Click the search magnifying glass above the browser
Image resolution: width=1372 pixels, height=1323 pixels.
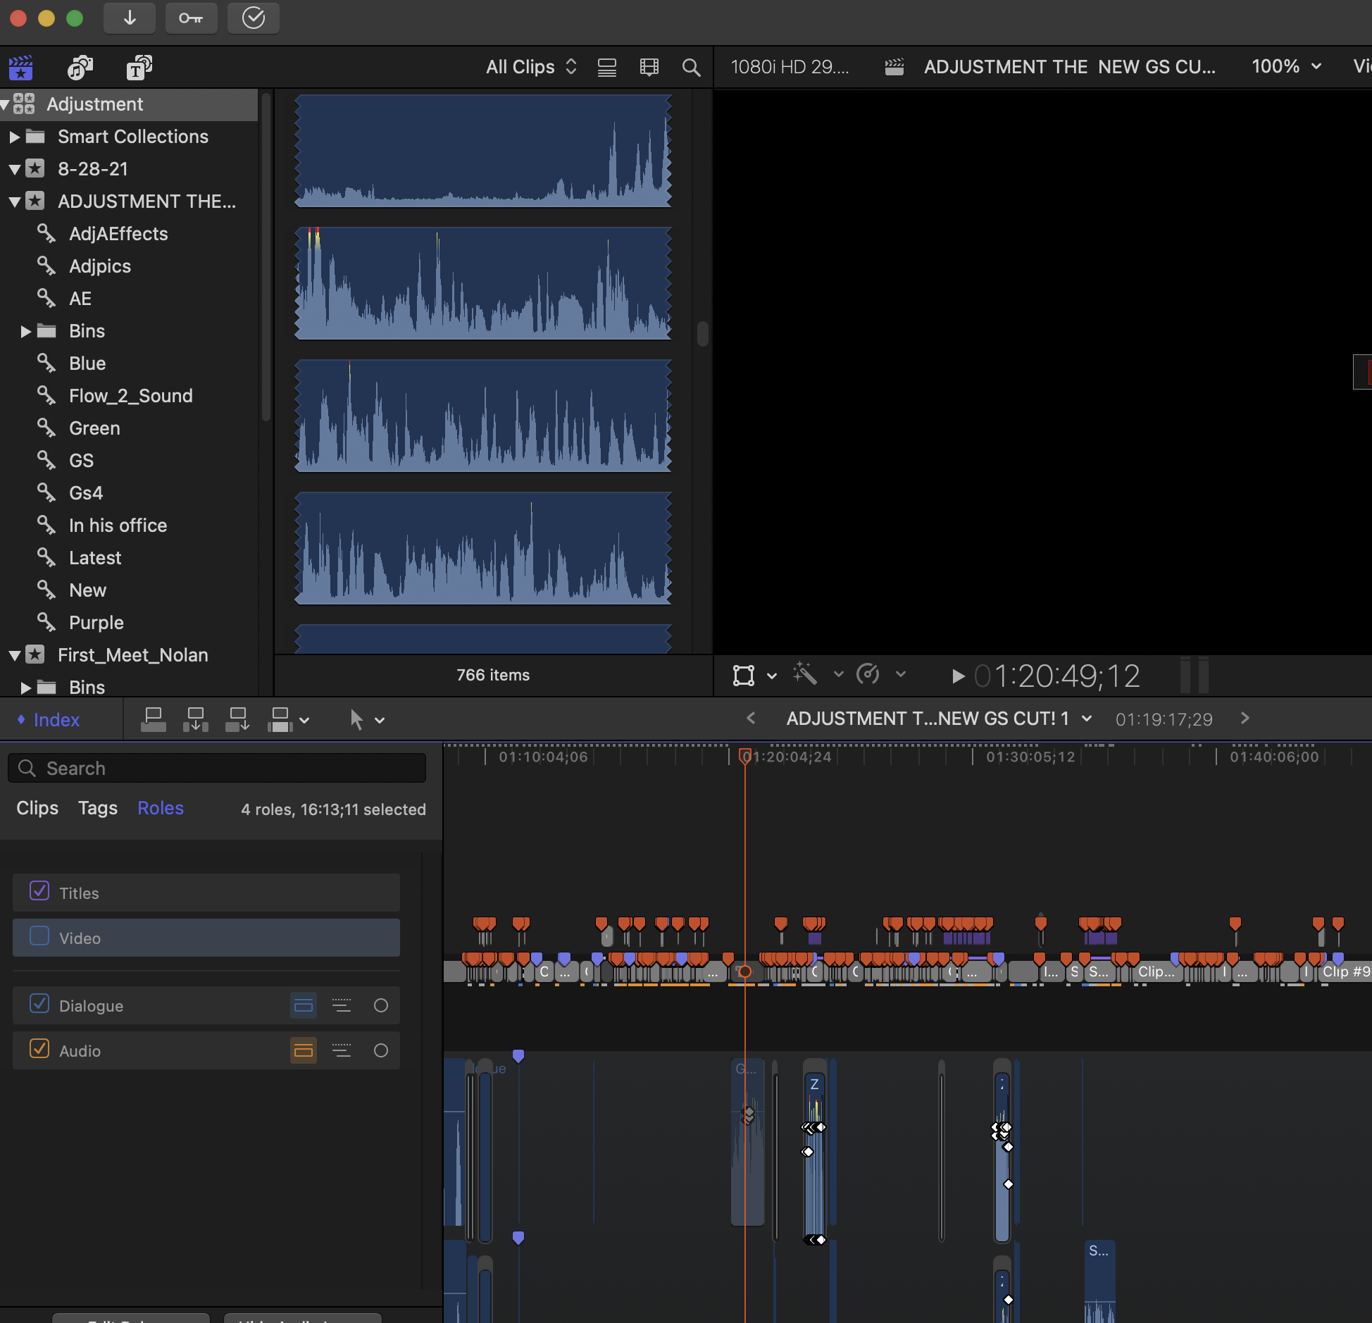click(x=692, y=67)
